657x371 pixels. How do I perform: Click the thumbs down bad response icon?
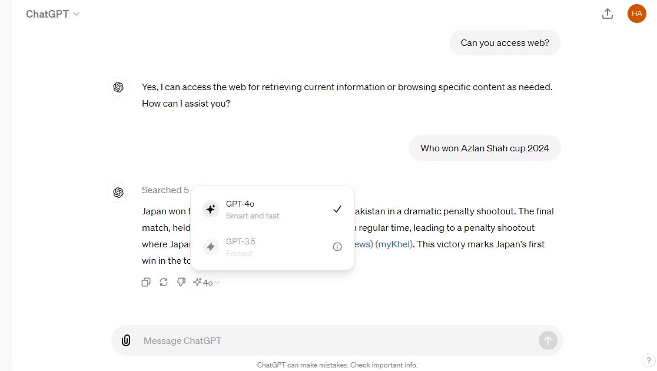(181, 283)
